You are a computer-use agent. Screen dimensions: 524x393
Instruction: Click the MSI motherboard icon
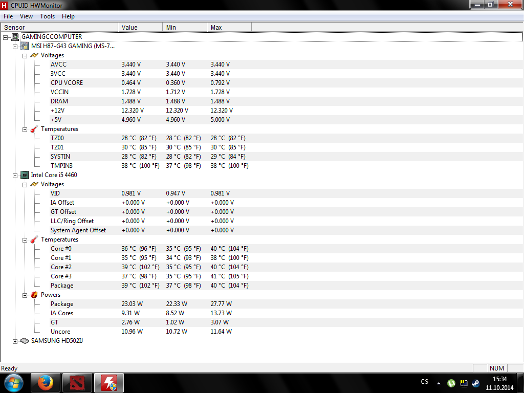[25, 46]
